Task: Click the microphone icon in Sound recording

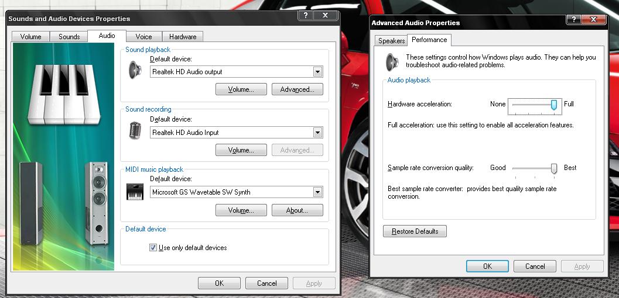Action: 135,131
